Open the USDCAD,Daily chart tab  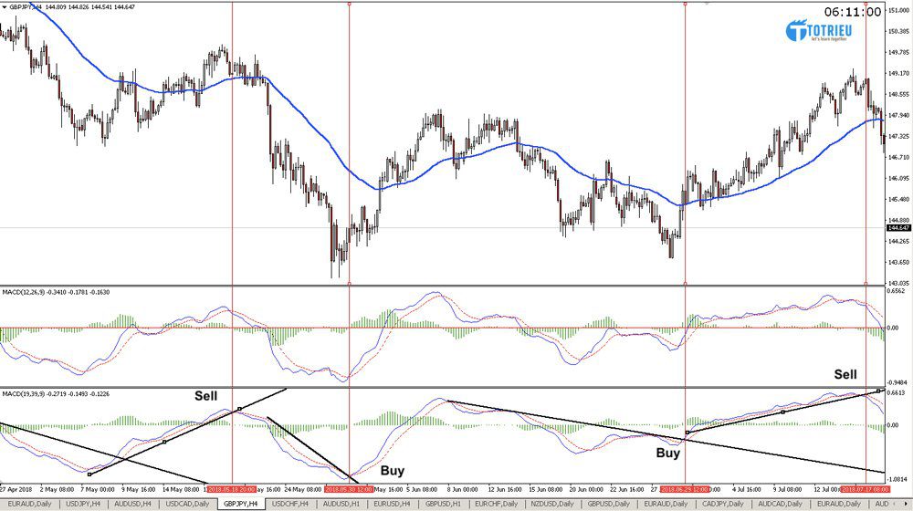point(187,504)
